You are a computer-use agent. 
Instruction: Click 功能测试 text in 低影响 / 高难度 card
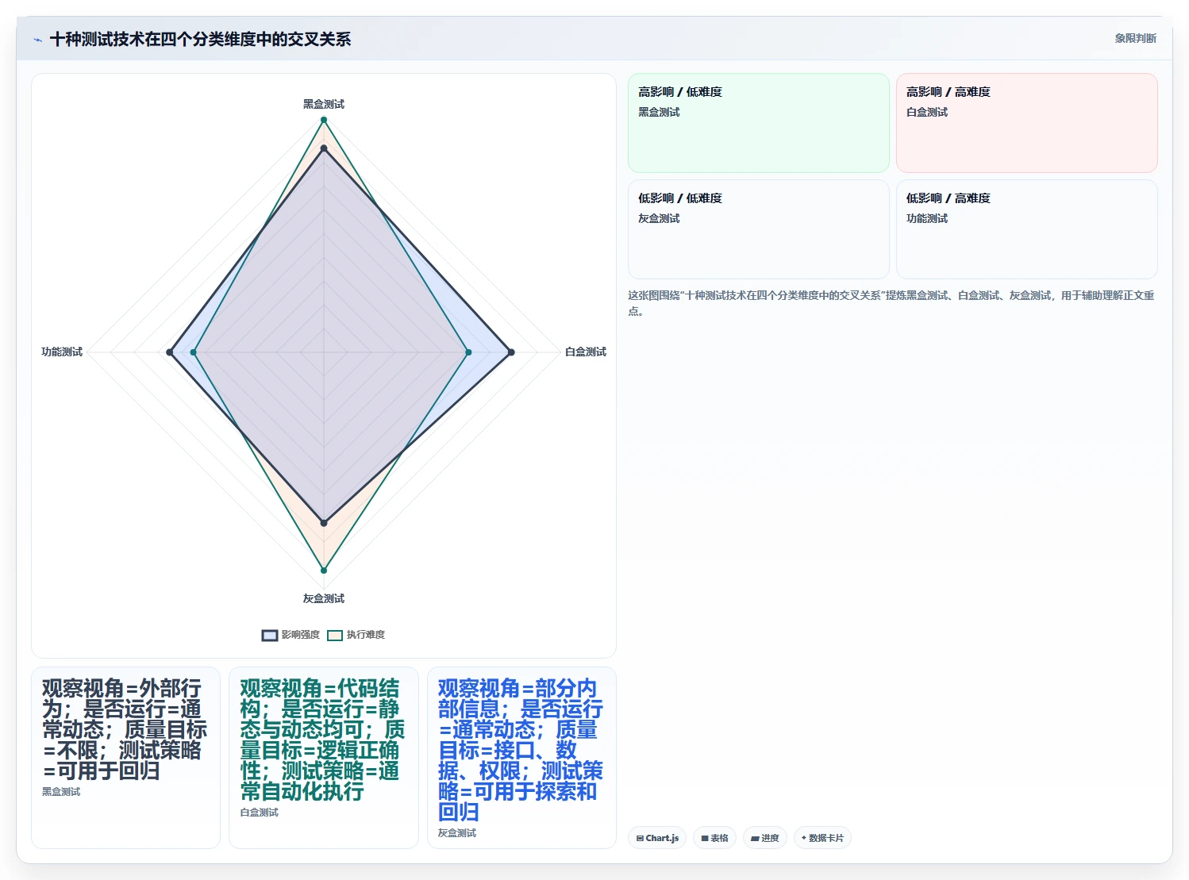927,218
